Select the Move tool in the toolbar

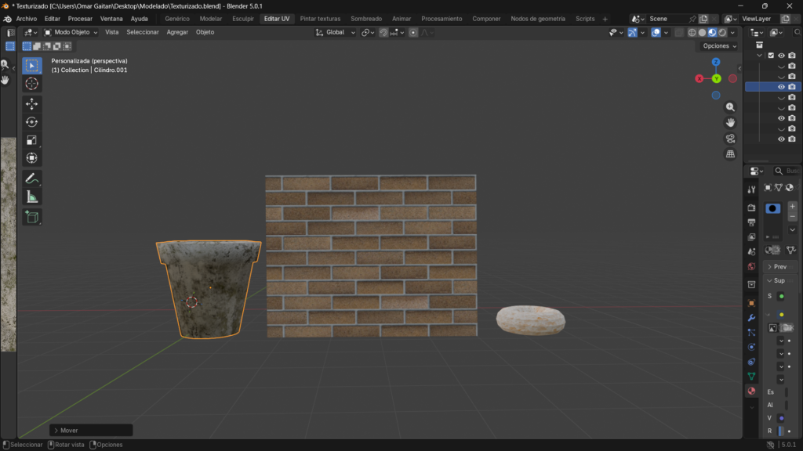click(x=31, y=104)
